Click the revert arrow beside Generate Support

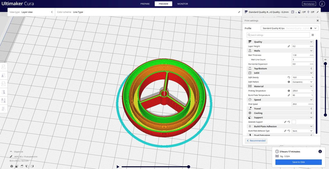(289, 122)
